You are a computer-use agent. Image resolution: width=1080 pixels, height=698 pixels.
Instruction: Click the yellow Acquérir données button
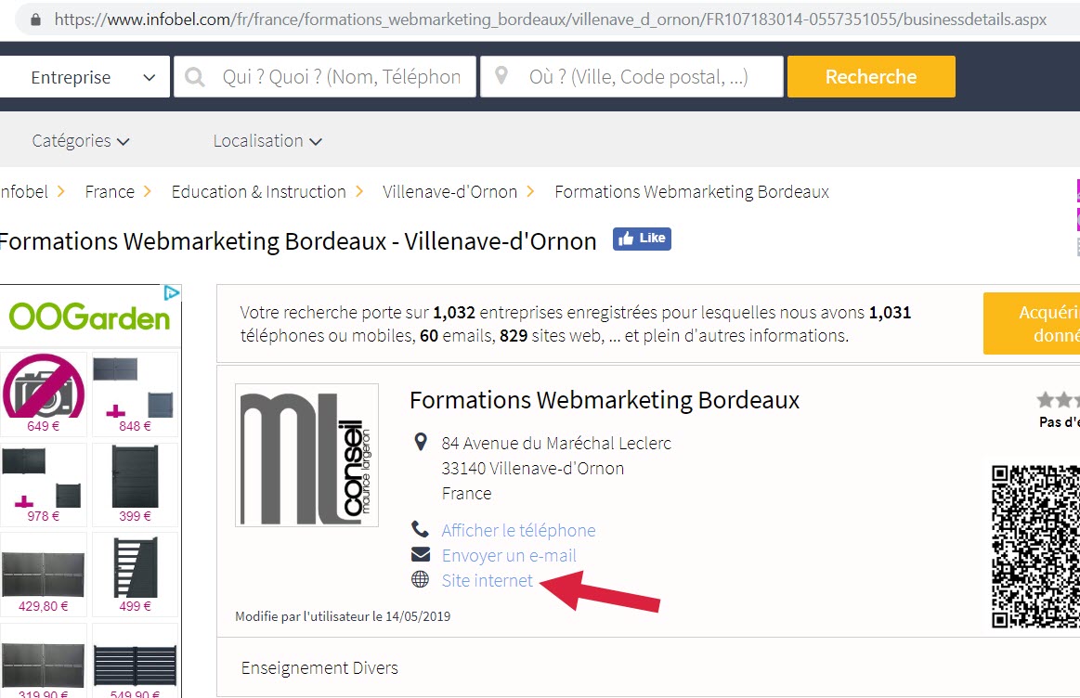point(1032,324)
